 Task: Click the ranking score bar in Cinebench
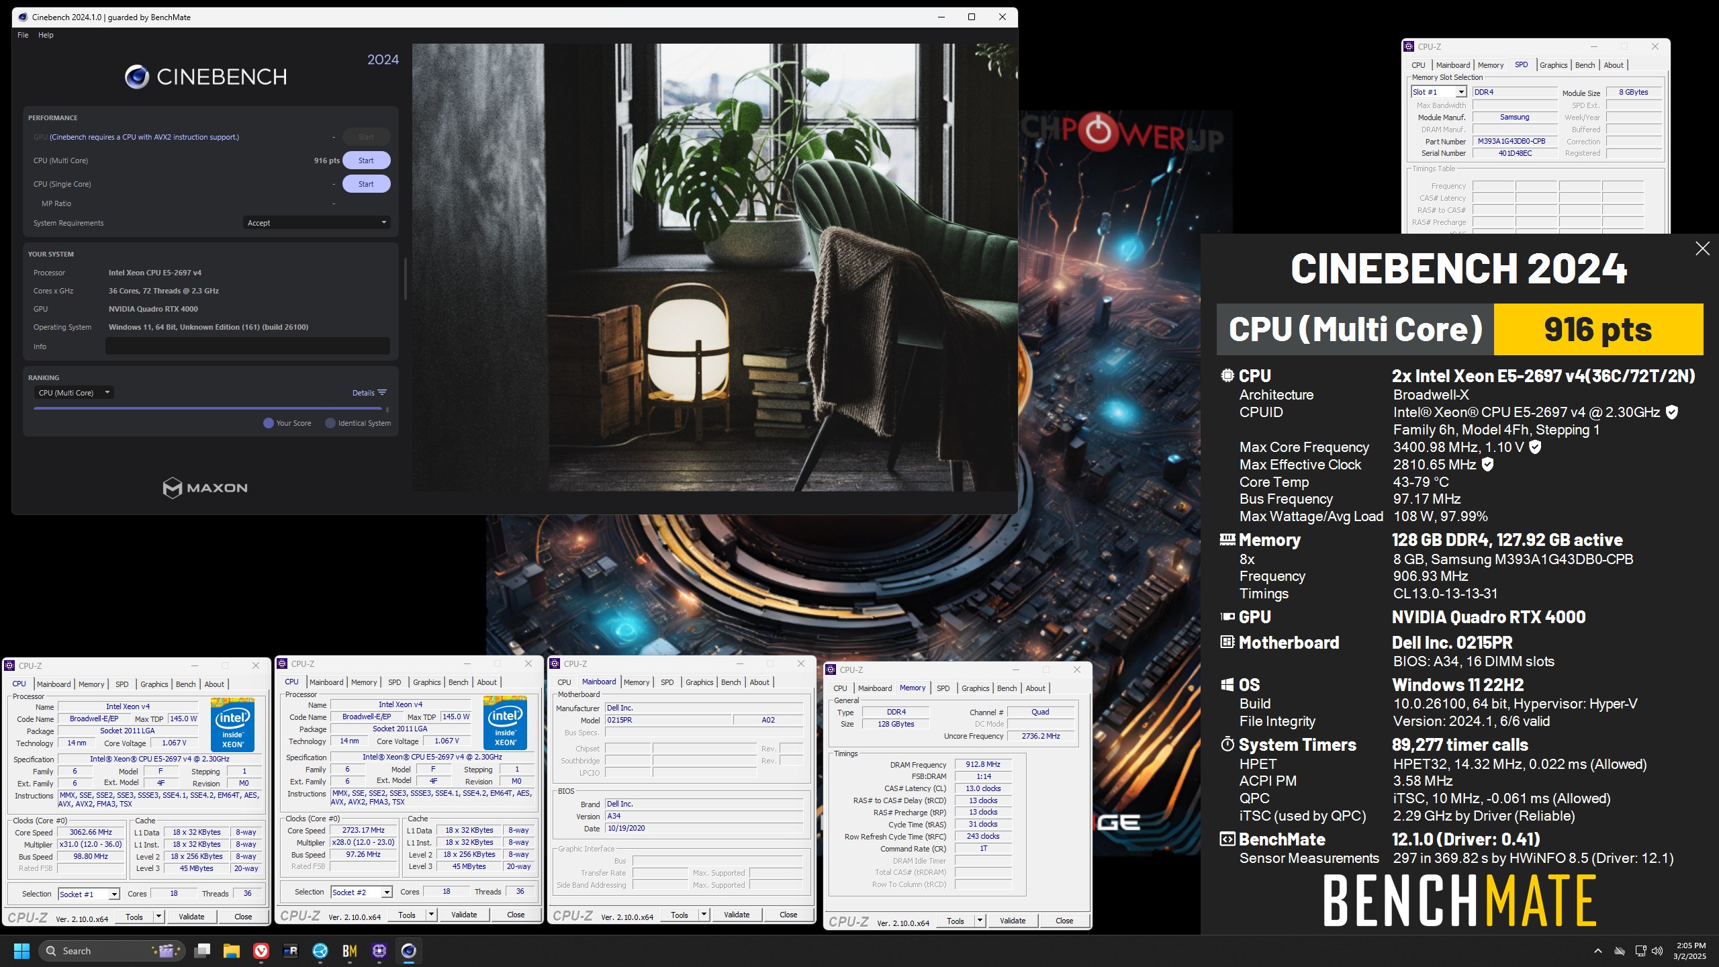[x=207, y=408]
